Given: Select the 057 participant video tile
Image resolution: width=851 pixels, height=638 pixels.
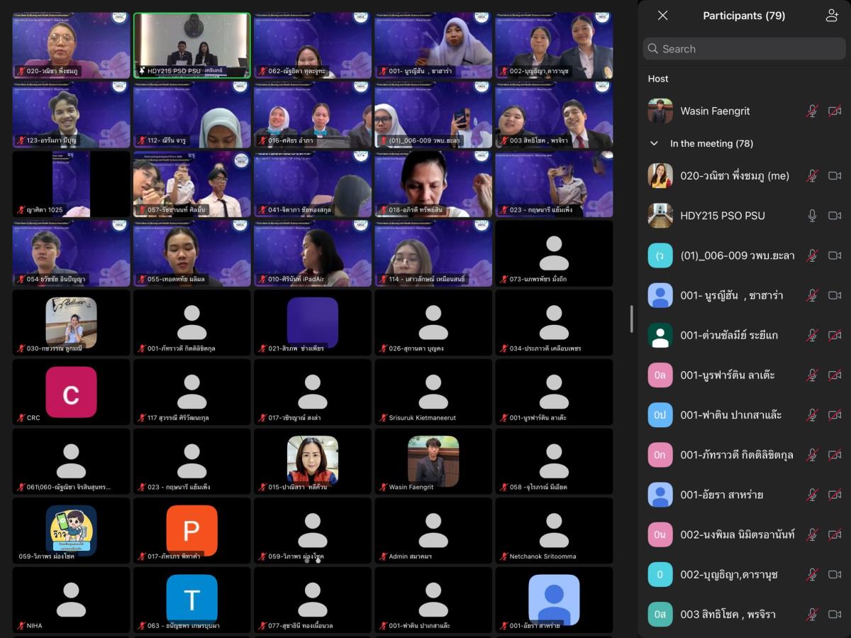Looking at the screenshot, I should point(192,184).
